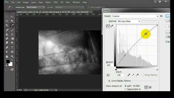Viewport: 174px width, 98px height.
Task: Open eyedropper tool preset picker arrow
Action: pos(12,7)
